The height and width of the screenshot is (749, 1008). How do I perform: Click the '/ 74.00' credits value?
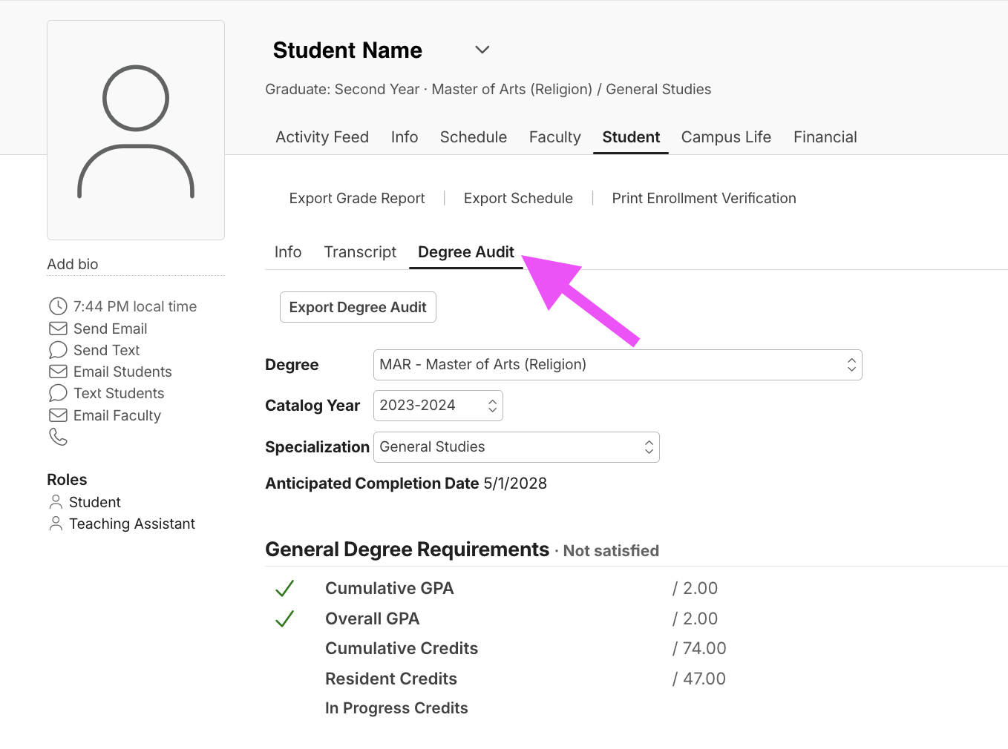coord(699,648)
